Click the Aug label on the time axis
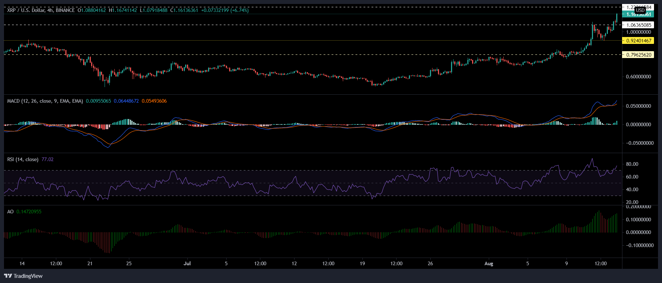Screen dimensions: 662x283 coord(489,263)
